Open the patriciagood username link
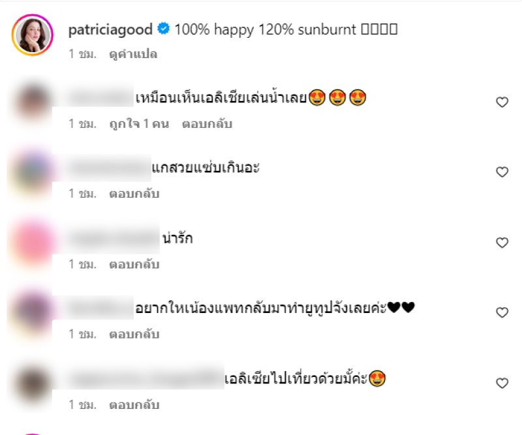This screenshot has height=435, width=522. click(x=110, y=29)
